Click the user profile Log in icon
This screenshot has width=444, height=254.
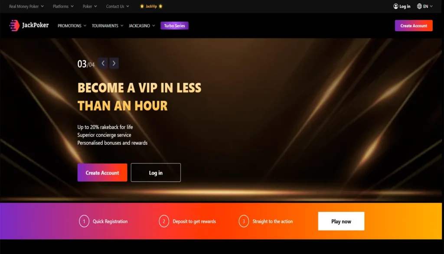[x=395, y=6]
